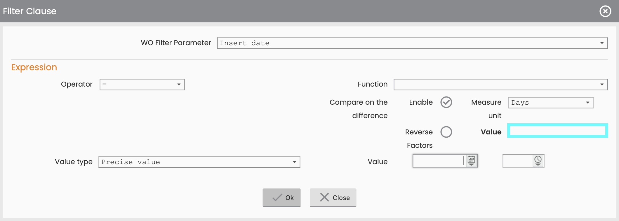Click the Measure unit label
Image resolution: width=619 pixels, height=221 pixels.
point(486,109)
